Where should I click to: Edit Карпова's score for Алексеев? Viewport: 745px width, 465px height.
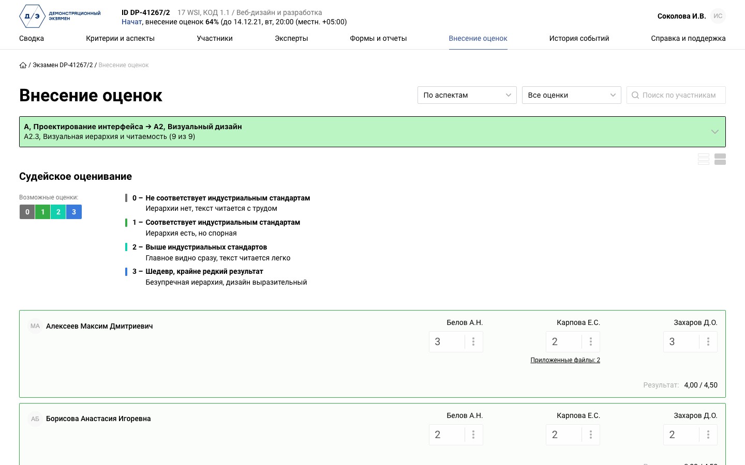tap(564, 342)
